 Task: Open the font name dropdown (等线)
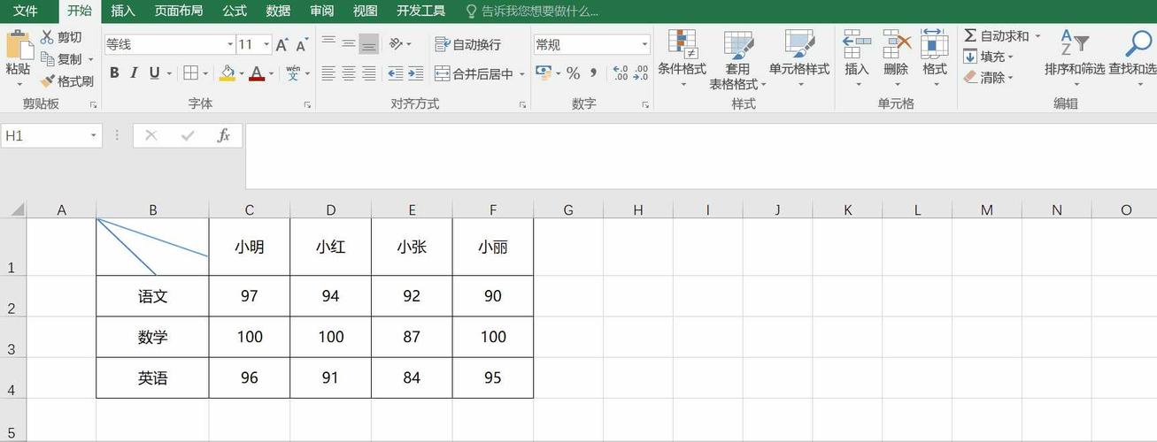coord(230,44)
